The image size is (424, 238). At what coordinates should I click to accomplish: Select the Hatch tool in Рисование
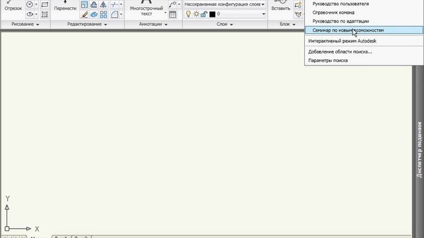coord(44,14)
